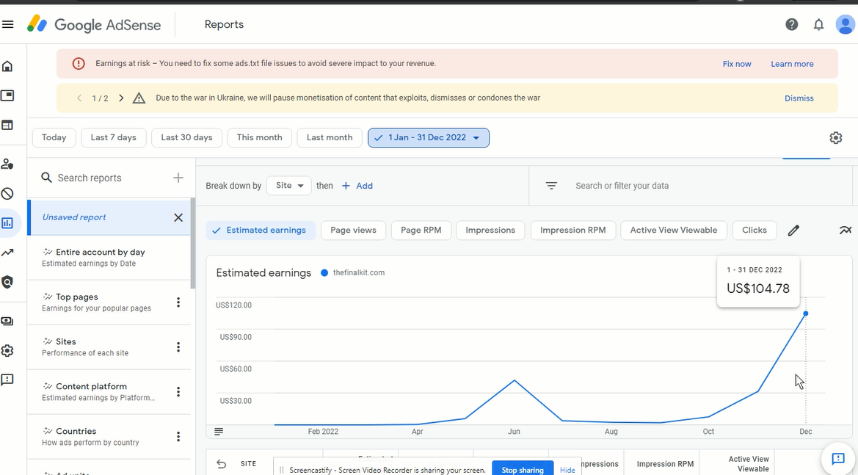This screenshot has width=858, height=475.
Task: Click the Stop sharing button
Action: tap(523, 470)
